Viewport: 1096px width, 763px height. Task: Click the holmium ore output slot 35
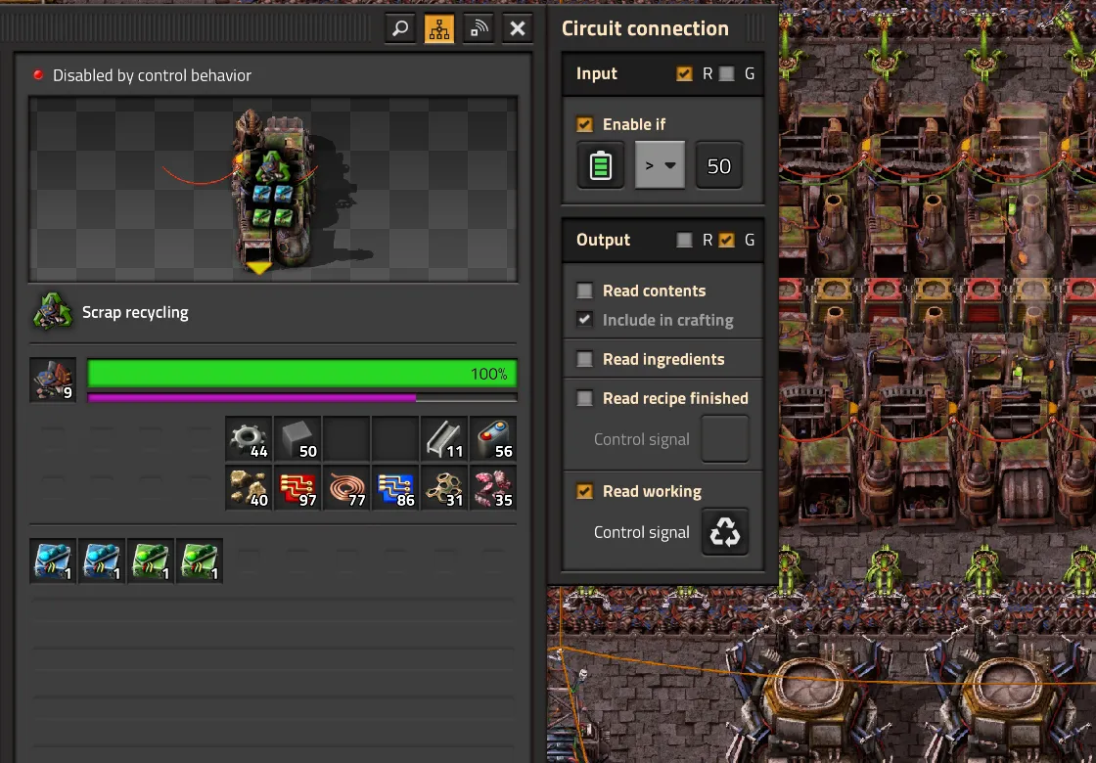tap(494, 488)
